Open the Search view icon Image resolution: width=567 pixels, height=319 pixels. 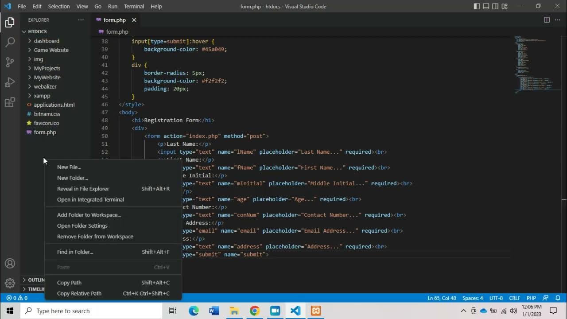tap(10, 42)
